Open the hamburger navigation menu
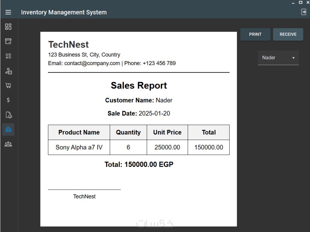Image resolution: width=310 pixels, height=232 pixels. coord(8,12)
